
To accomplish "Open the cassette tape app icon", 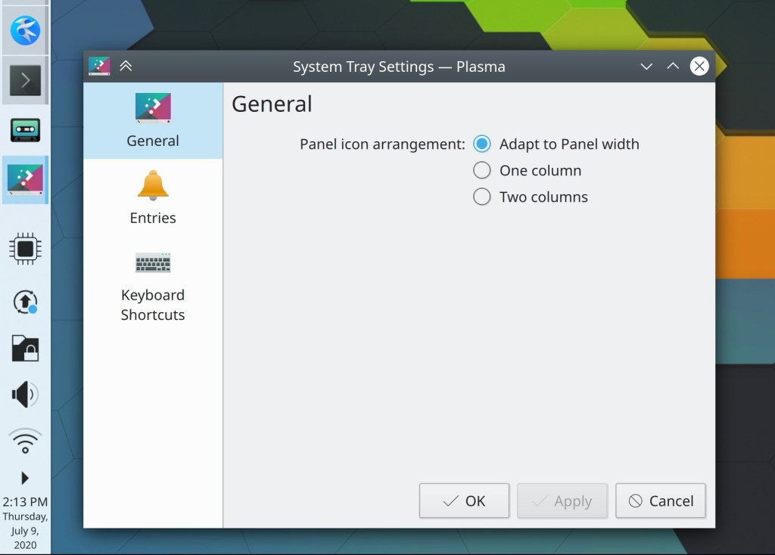I will pos(25,130).
